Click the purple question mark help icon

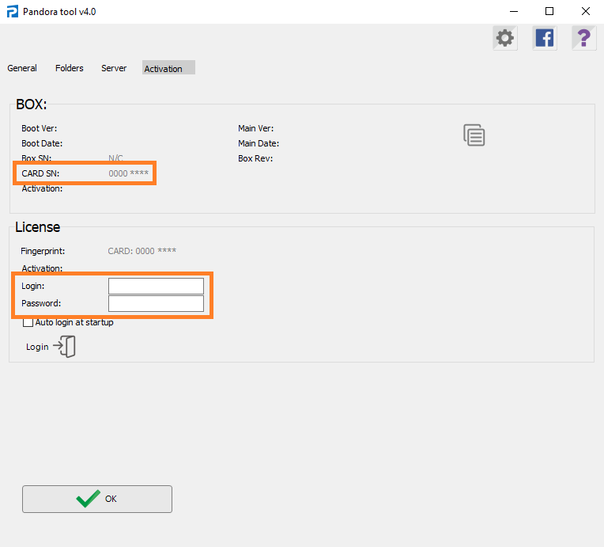tap(583, 38)
